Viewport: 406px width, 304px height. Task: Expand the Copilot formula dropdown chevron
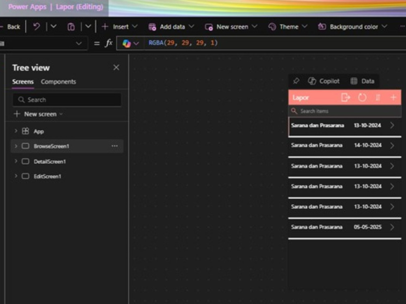136,43
